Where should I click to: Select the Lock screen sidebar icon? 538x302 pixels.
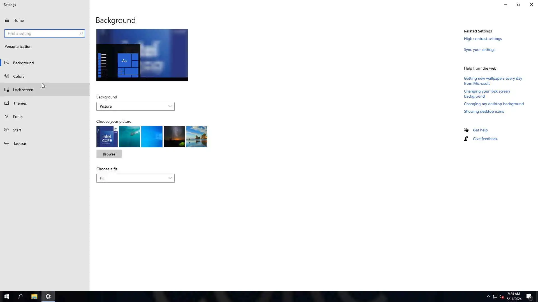(7, 90)
